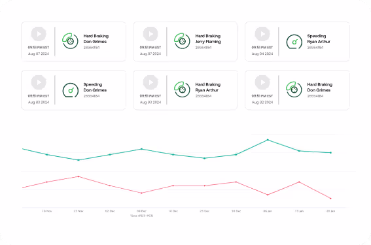Play the Hard Braking Don Grimes Aug 07 video
Screen dimensions: 371x245
click(x=39, y=34)
